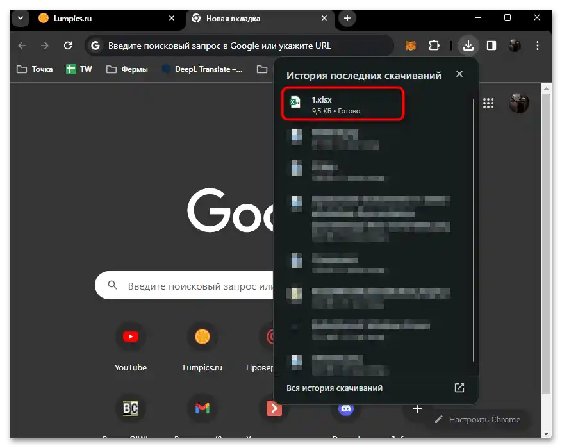This screenshot has height=448, width=562.
Task: Click the search magnifier icon
Action: 113,285
